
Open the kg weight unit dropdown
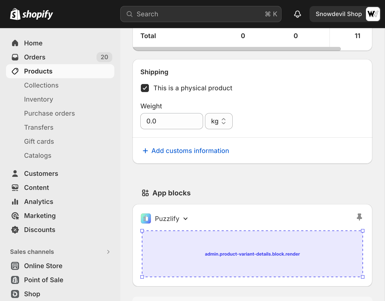pyautogui.click(x=219, y=121)
